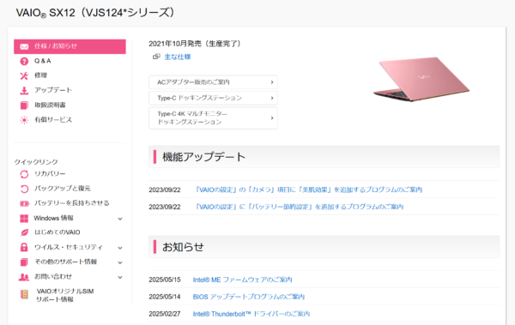Open the 美肌効果 camera program link
This screenshot has height=325, width=515.
pos(308,190)
